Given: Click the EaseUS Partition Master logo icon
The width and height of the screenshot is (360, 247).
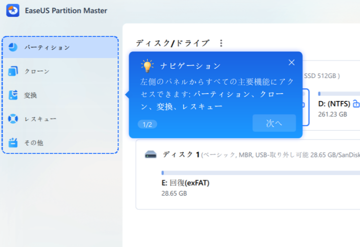Looking at the screenshot, I should (13, 10).
